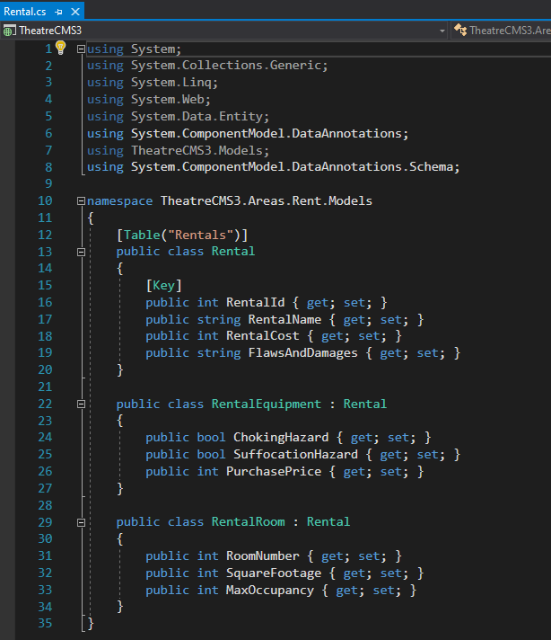Click the Table attribute on line 12
Image resolution: width=551 pixels, height=640 pixels.
pyautogui.click(x=142, y=236)
